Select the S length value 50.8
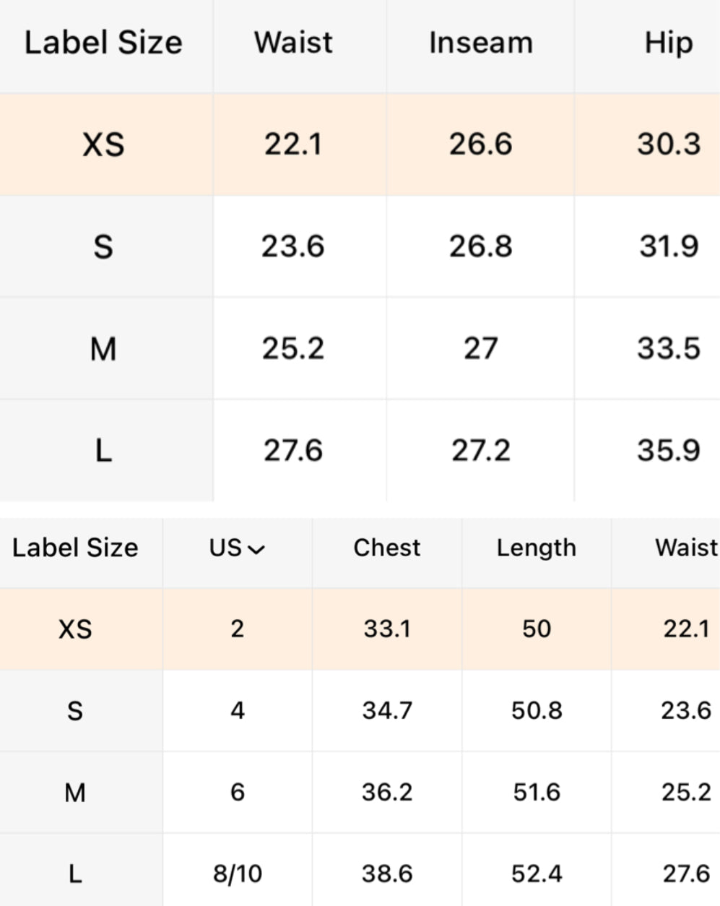The height and width of the screenshot is (906, 720). point(536,710)
